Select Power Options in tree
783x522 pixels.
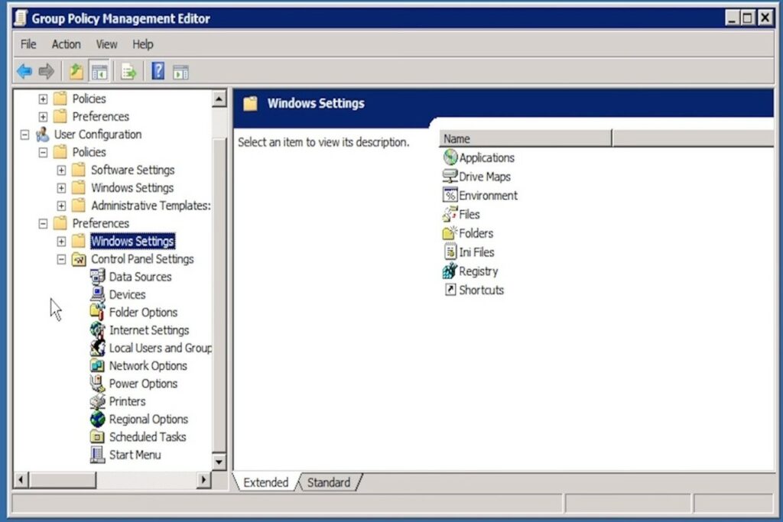143,384
